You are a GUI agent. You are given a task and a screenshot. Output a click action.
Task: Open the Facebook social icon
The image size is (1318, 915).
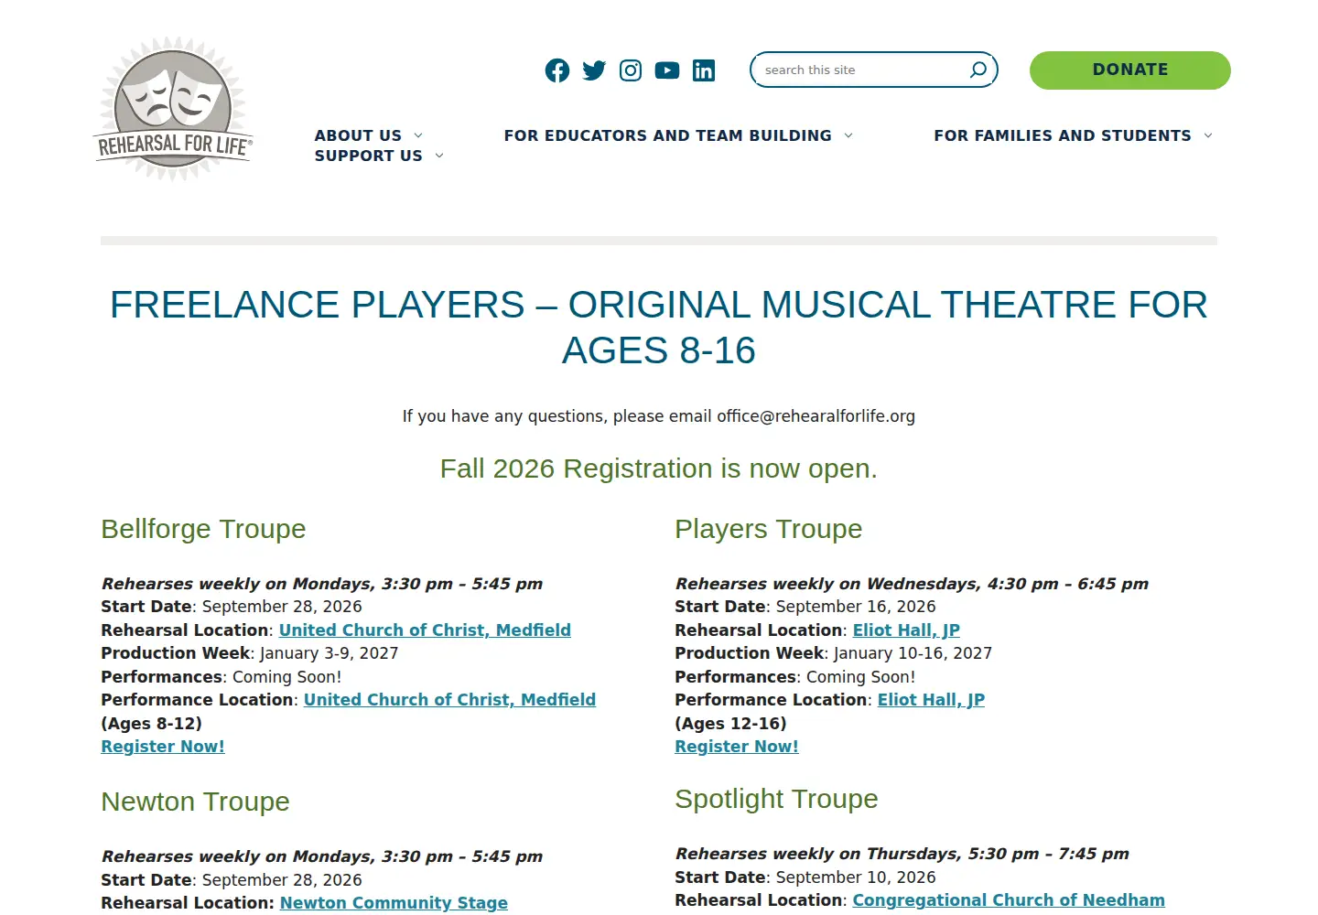pyautogui.click(x=557, y=70)
